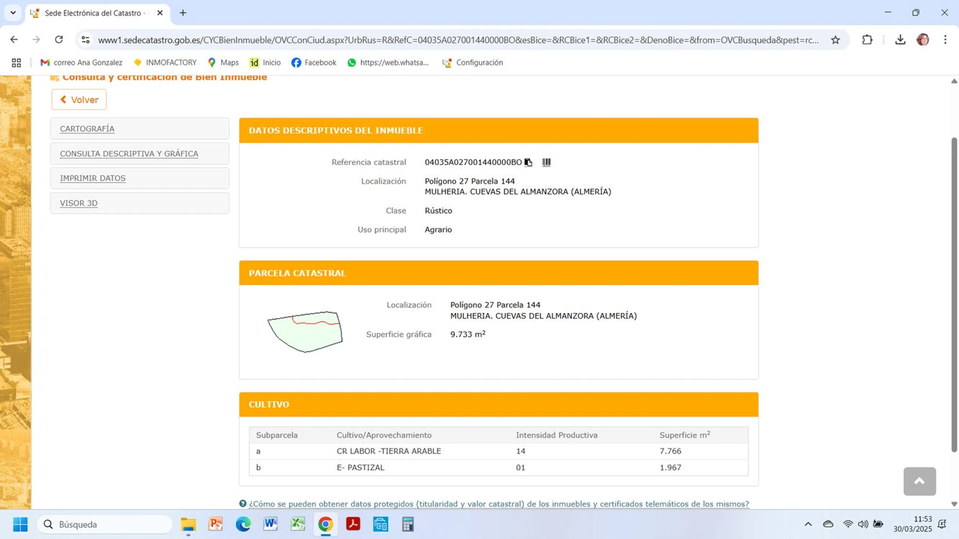View site information icon in address bar

[86, 40]
